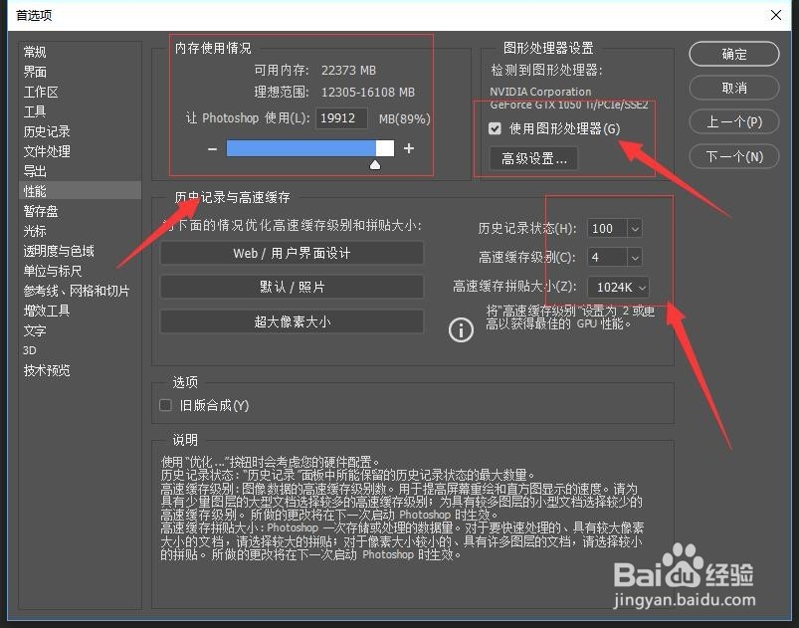Screen dimensions: 799x628
Task: Open the 3D preferences category
Action: (x=30, y=350)
